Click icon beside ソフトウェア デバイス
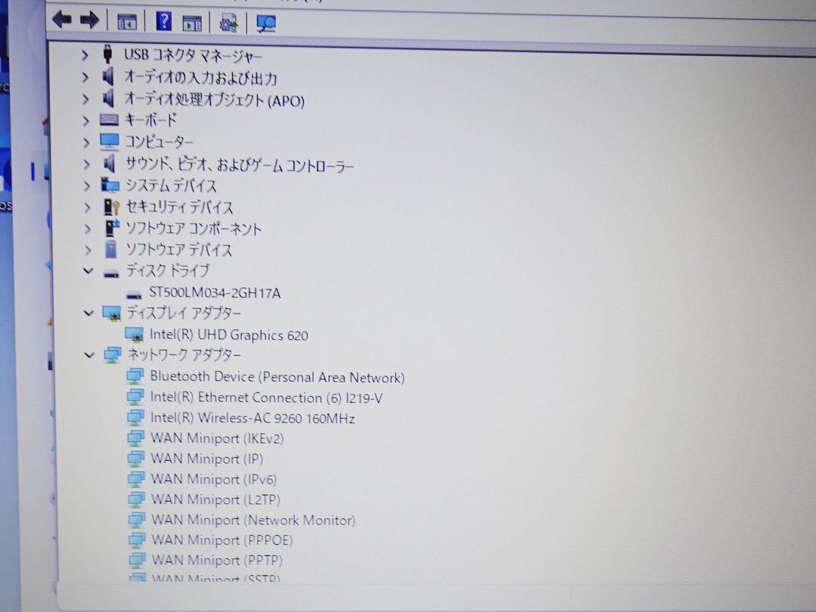Image resolution: width=816 pixels, height=612 pixels. pyautogui.click(x=111, y=249)
